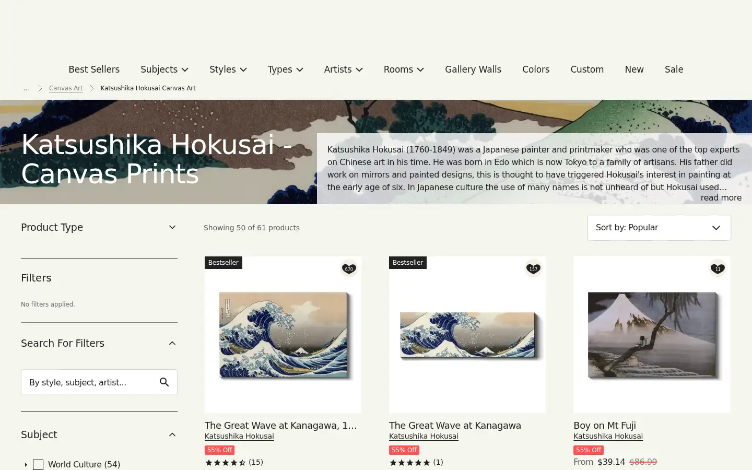
Task: Expand the World Culture subject tree arrow
Action: pos(26,465)
